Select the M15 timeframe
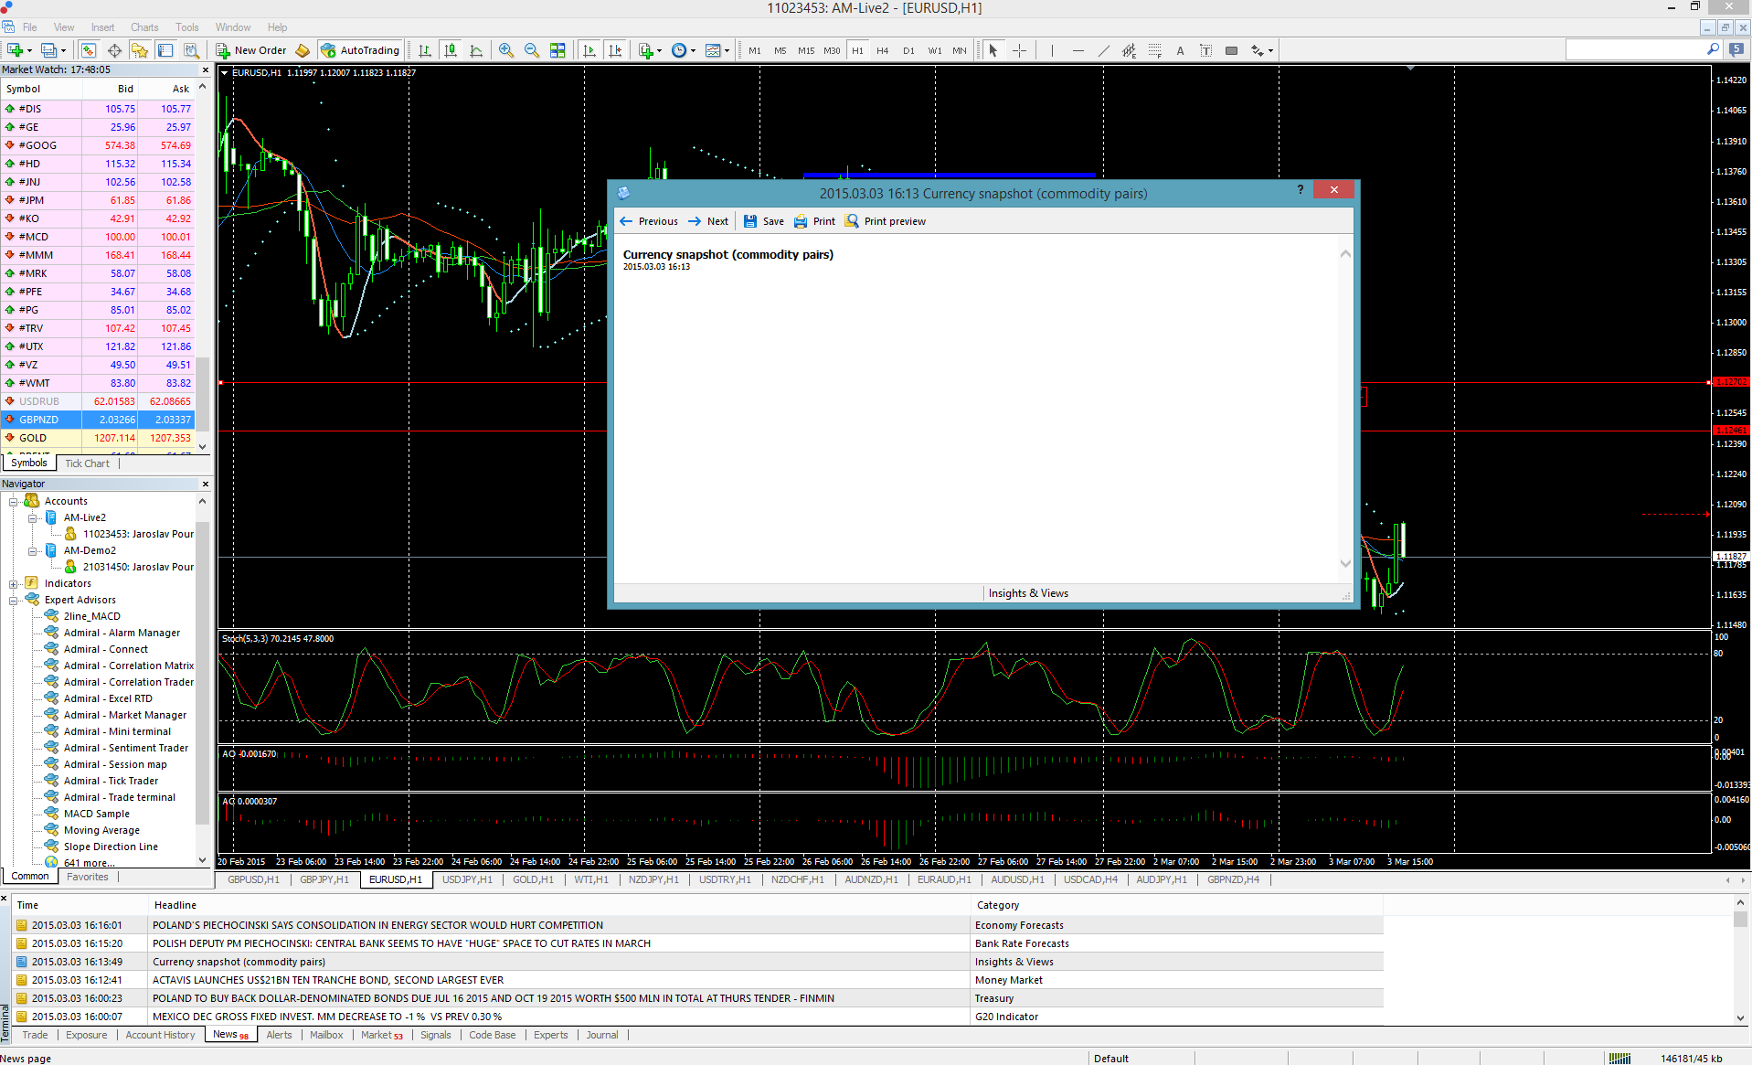Viewport: 1752px width, 1065px height. tap(806, 50)
